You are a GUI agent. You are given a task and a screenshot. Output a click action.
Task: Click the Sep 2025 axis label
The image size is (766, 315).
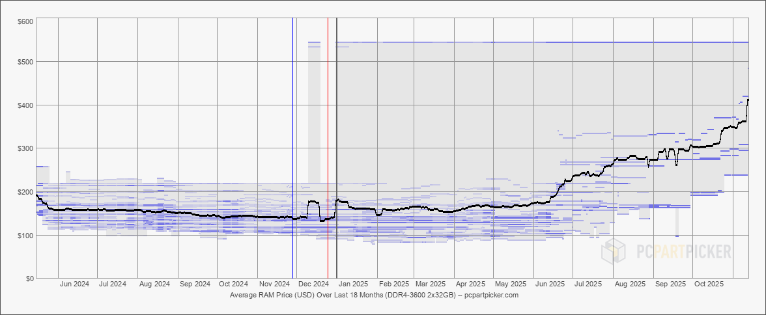tap(671, 284)
